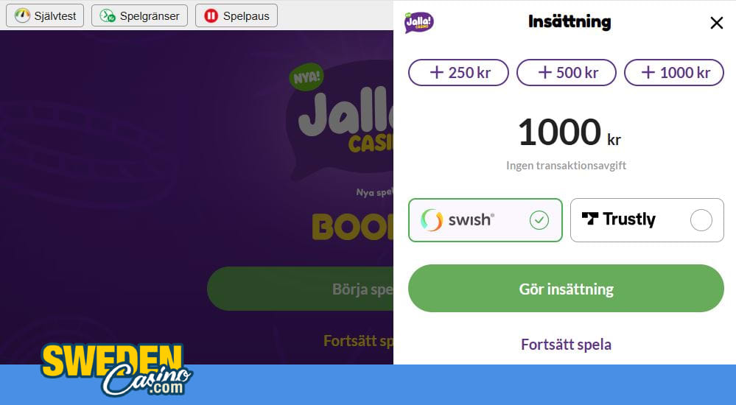This screenshot has width=736, height=405.
Task: Click the Swish logo icon
Action: coord(432,219)
